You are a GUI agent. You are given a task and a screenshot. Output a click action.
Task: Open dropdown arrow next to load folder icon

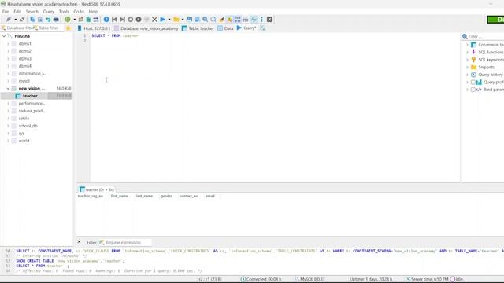(183, 20)
